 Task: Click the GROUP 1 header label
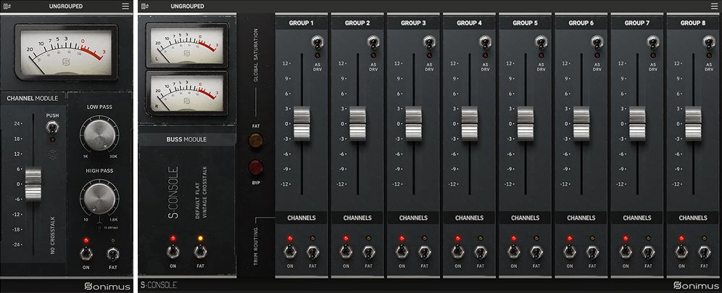click(302, 22)
